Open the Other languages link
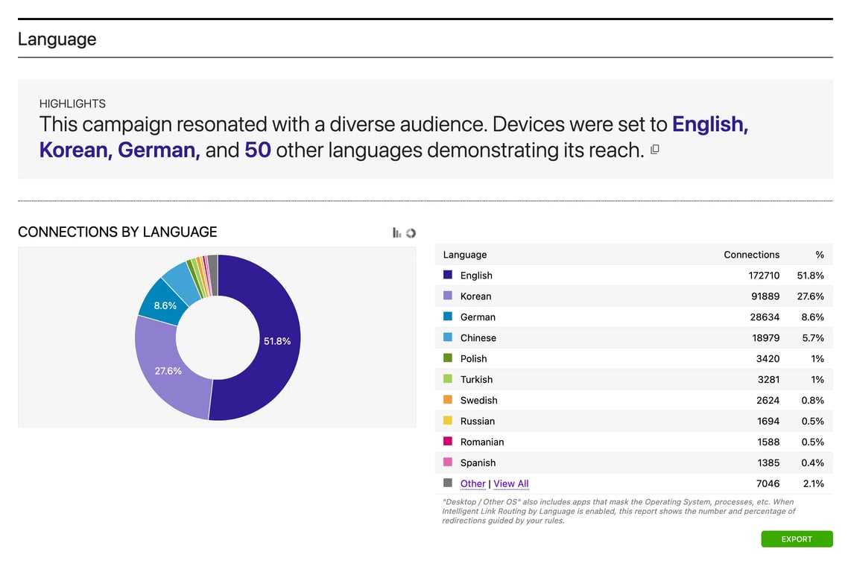This screenshot has width=851, height=572. [472, 483]
